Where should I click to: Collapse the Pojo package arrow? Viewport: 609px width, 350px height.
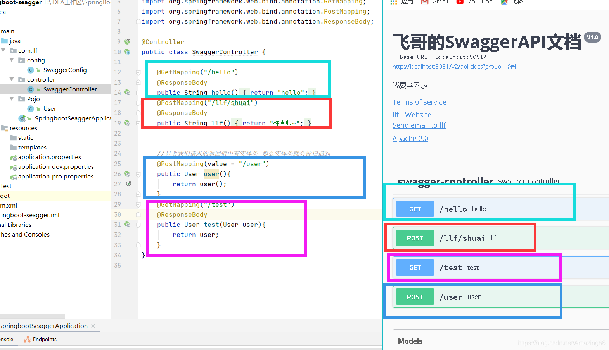(12, 99)
